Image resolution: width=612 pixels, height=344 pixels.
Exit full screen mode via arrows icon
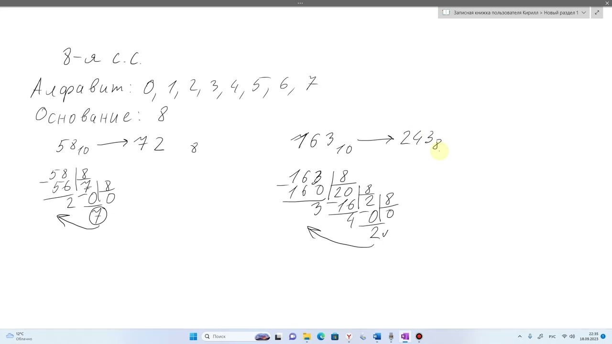click(597, 13)
